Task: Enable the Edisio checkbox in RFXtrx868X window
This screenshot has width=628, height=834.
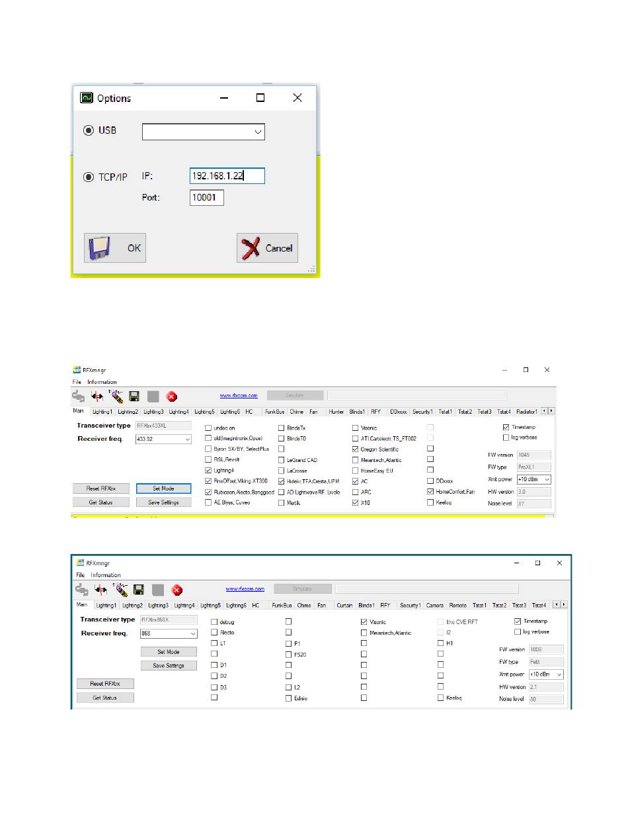Action: 289,698
